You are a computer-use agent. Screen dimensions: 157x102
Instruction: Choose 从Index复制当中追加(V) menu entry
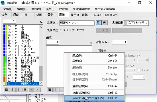[x=94, y=98]
